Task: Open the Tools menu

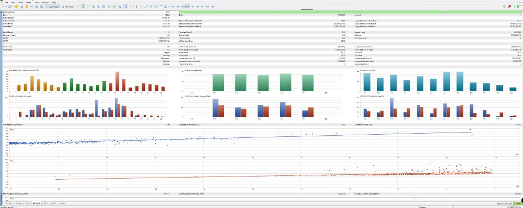Action: (x=37, y=2)
